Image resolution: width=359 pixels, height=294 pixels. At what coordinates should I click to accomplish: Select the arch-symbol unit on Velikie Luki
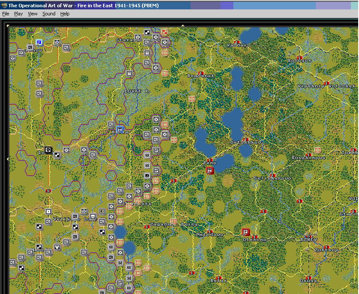tap(93, 216)
